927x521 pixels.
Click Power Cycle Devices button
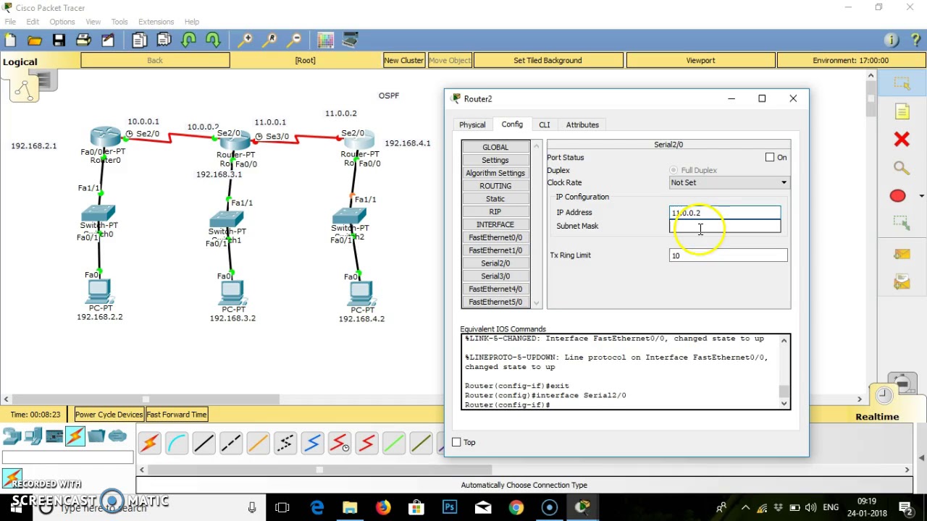[x=109, y=415]
